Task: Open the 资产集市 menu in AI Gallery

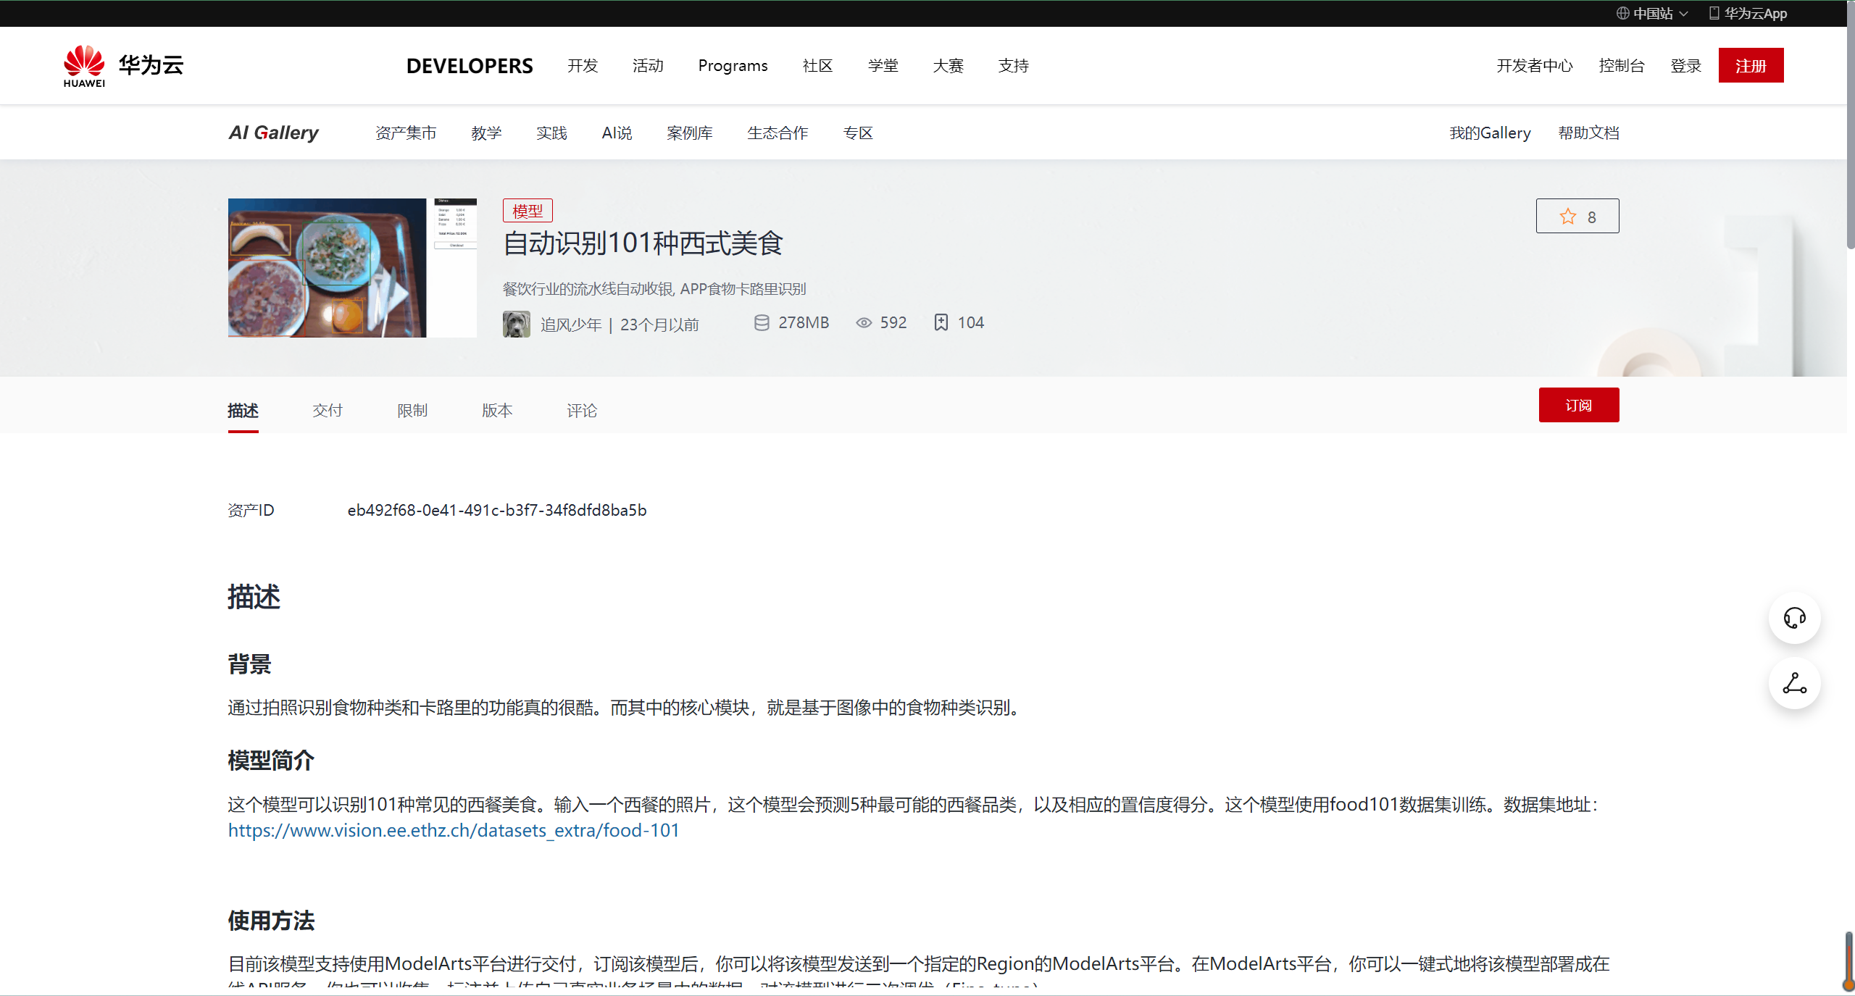Action: click(x=405, y=133)
